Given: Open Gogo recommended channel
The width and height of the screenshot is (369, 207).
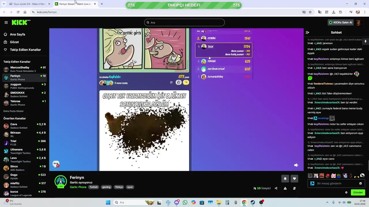Looking at the screenshot, I should pyautogui.click(x=25, y=177).
